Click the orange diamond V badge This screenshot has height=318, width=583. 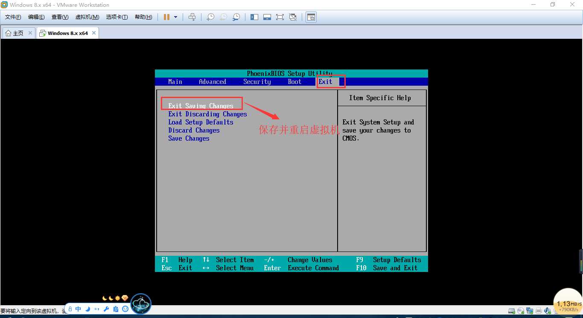[125, 298]
